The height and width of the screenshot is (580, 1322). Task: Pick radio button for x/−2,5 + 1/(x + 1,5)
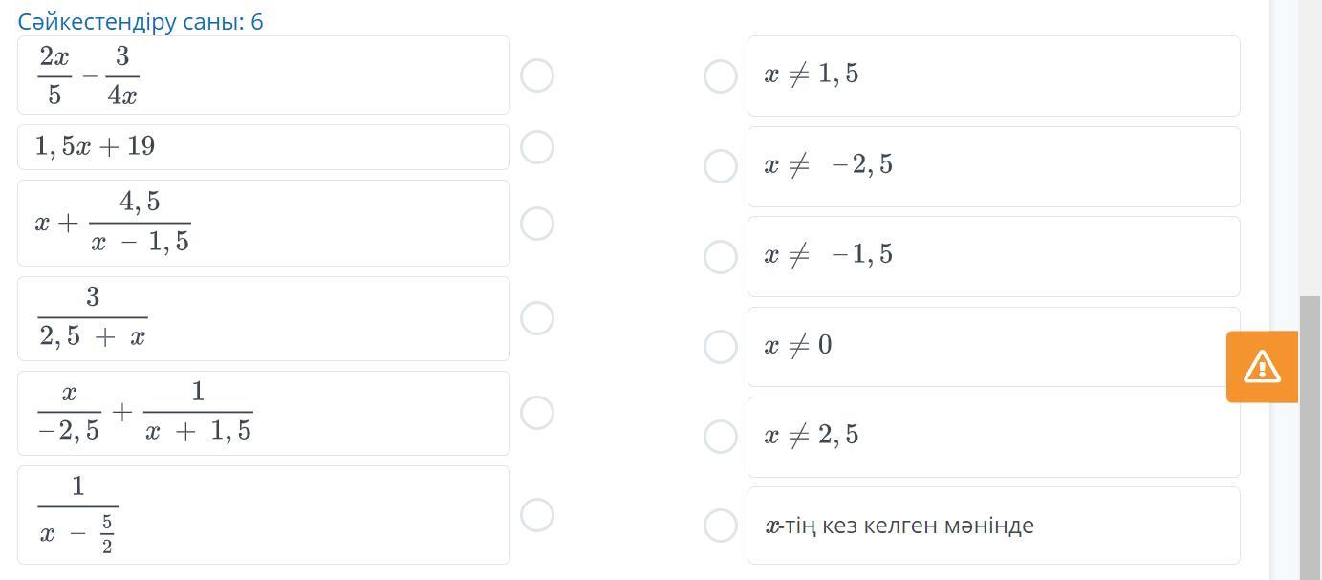tap(537, 413)
